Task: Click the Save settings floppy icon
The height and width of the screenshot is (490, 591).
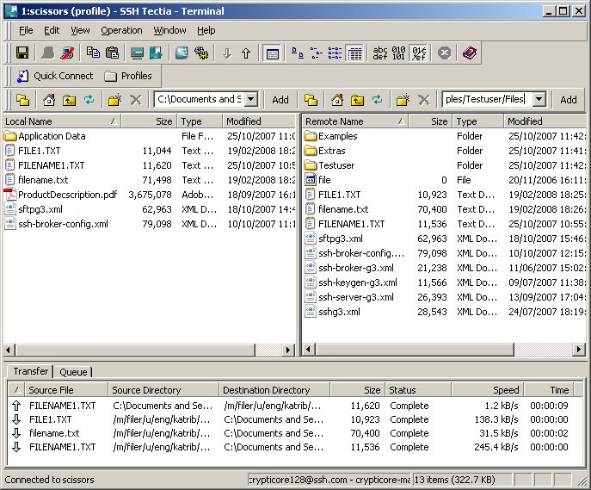Action: pyautogui.click(x=22, y=53)
